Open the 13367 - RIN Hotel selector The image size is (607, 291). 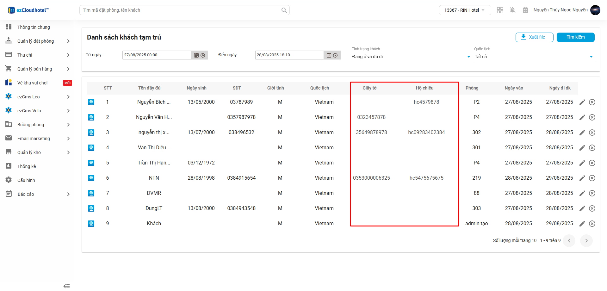click(x=465, y=10)
